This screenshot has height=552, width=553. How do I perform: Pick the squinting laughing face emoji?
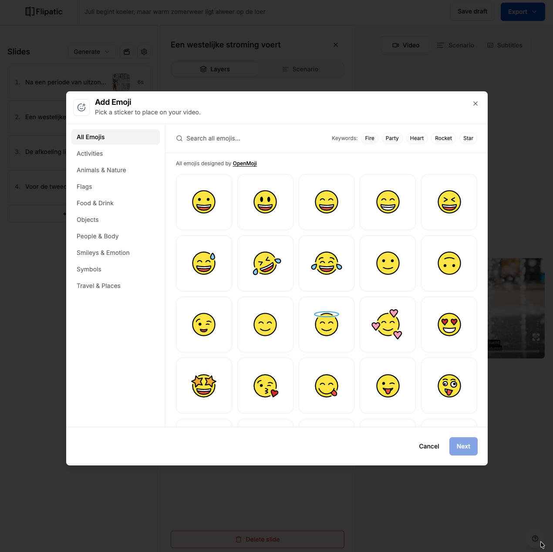click(x=449, y=202)
